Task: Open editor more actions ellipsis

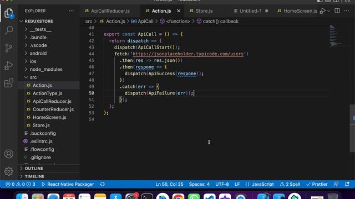Action: tap(347, 11)
